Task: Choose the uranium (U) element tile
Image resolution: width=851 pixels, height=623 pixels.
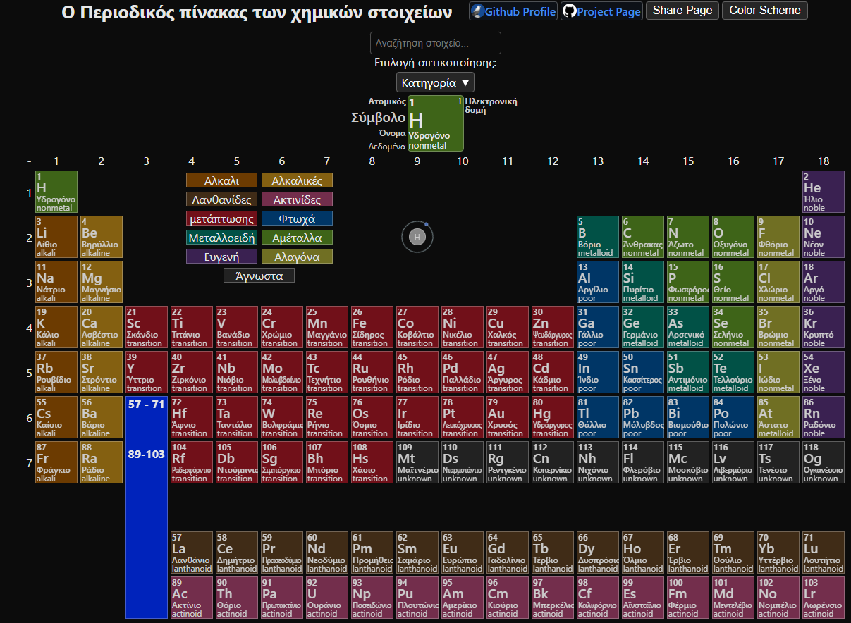Action: (x=326, y=598)
